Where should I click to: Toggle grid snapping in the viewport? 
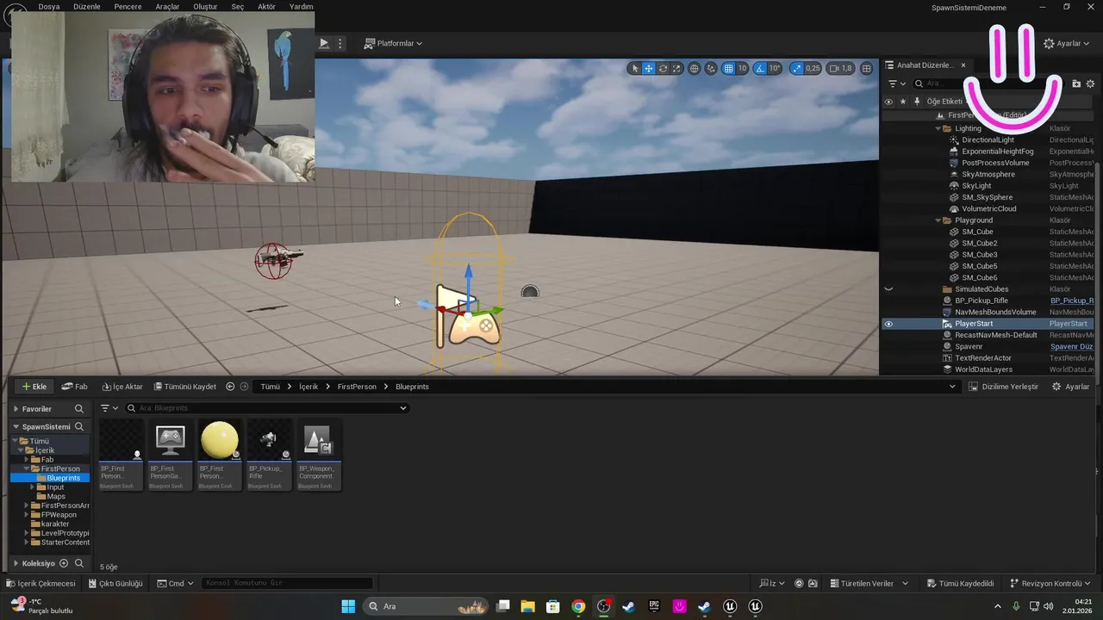(x=728, y=68)
